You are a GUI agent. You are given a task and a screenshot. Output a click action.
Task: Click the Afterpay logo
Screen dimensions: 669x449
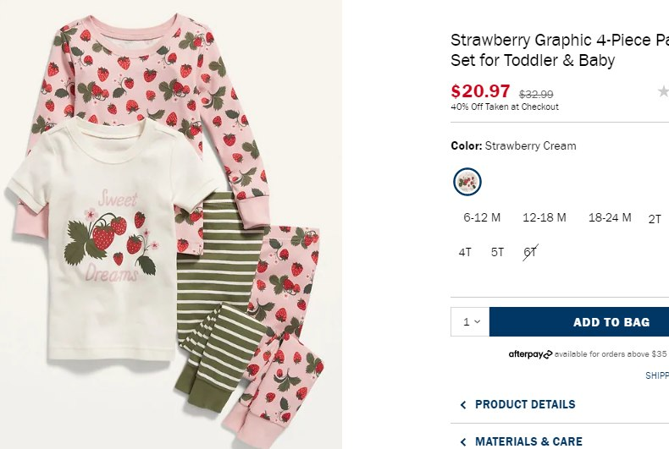tap(530, 354)
